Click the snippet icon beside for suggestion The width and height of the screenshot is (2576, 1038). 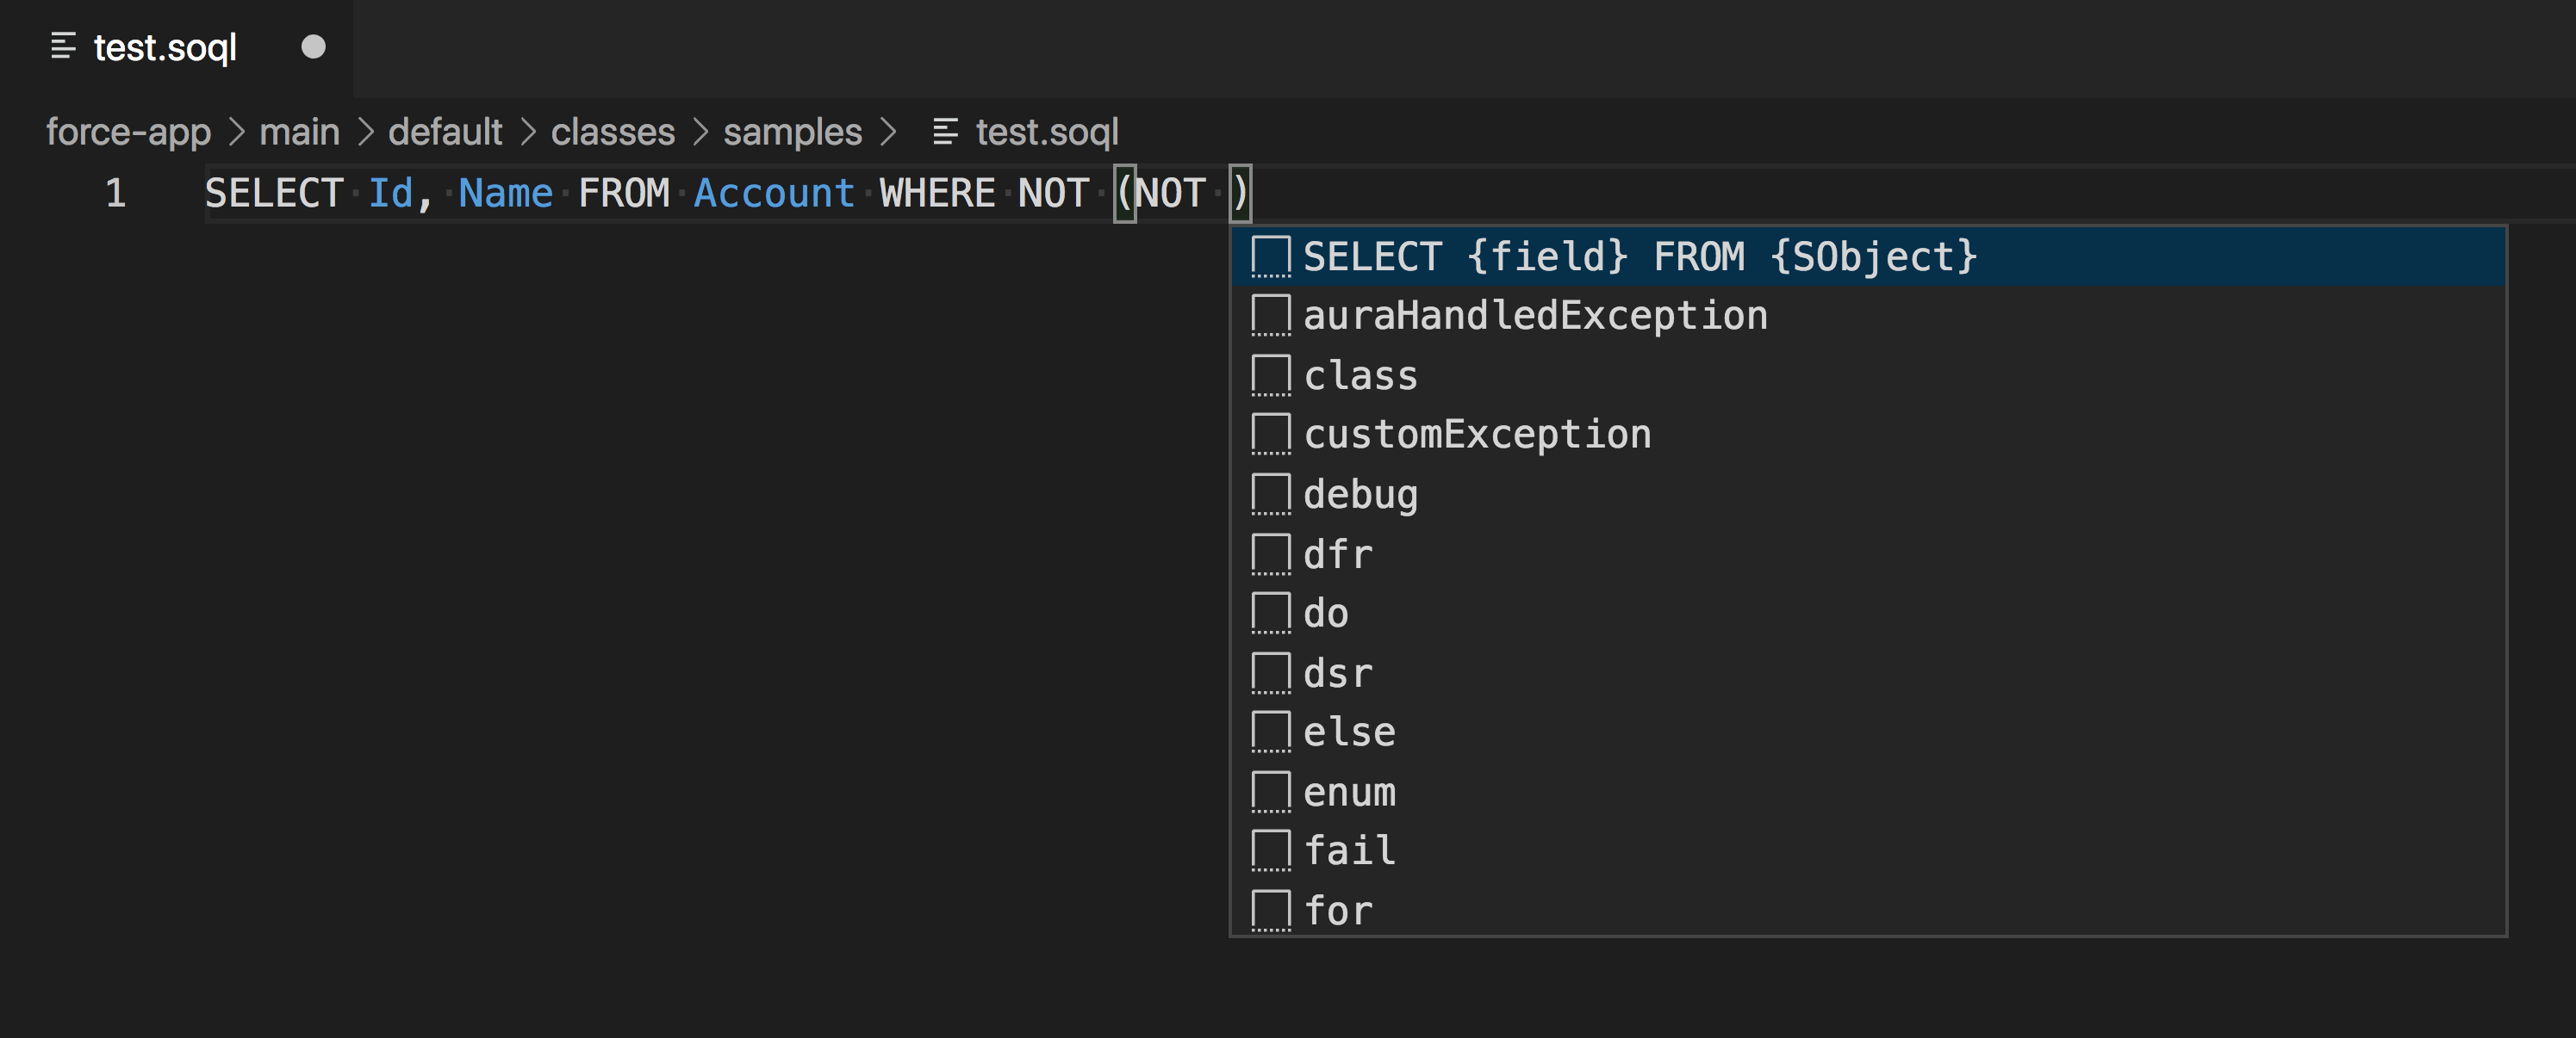pos(1272,909)
